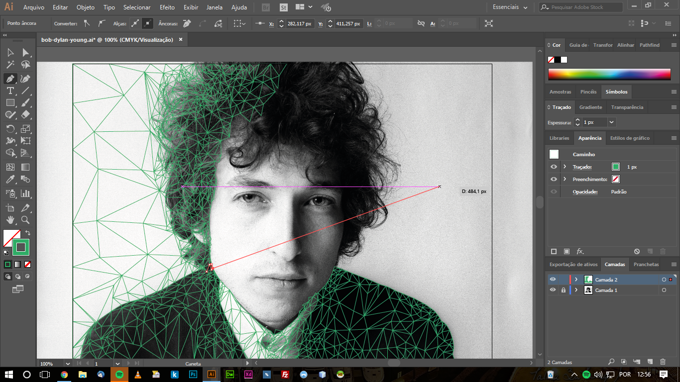Pick the Shaper tool
680x382 pixels.
(10, 115)
